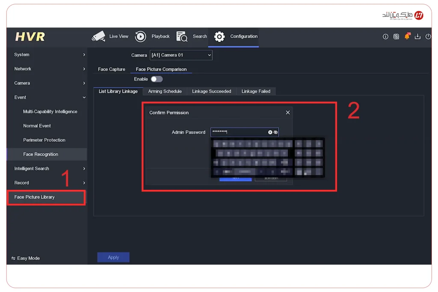The height and width of the screenshot is (292, 438).
Task: Toggle the Enable switch on
Action: pyautogui.click(x=157, y=79)
